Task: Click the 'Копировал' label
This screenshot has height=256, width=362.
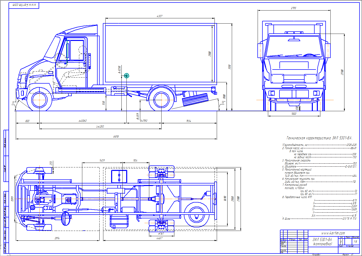Action: point(316,254)
